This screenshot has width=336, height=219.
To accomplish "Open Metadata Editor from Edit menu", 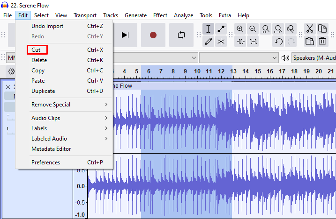I will click(64, 149).
